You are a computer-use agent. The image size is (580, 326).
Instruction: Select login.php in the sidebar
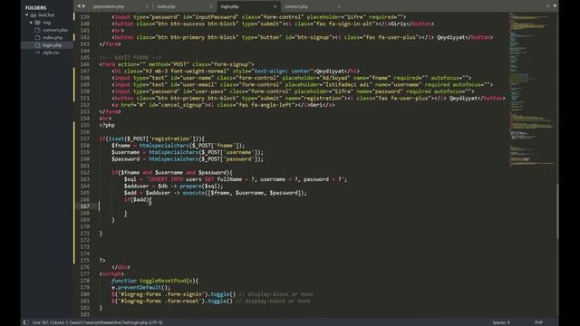click(x=53, y=45)
